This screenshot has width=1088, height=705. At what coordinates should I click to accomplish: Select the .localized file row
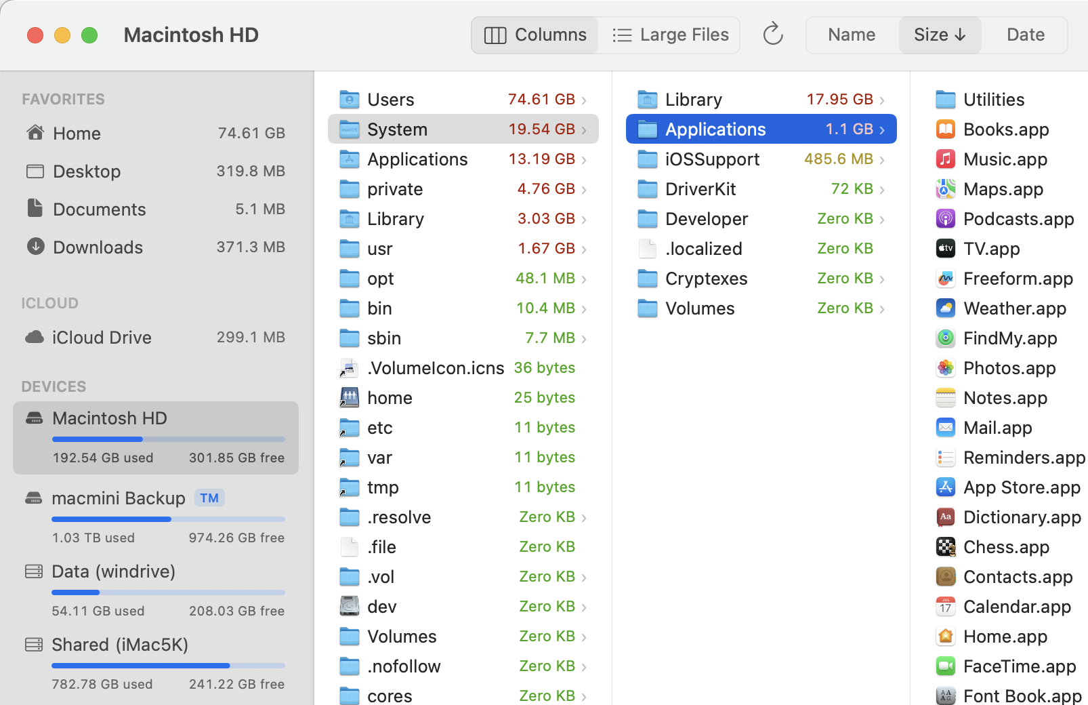(x=761, y=249)
